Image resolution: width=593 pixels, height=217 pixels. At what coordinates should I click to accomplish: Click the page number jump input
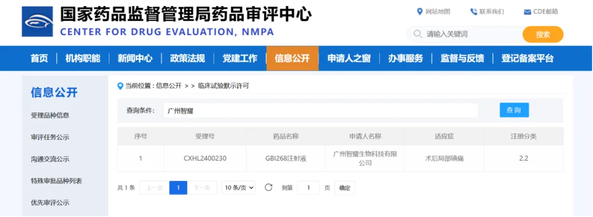pyautogui.click(x=308, y=187)
